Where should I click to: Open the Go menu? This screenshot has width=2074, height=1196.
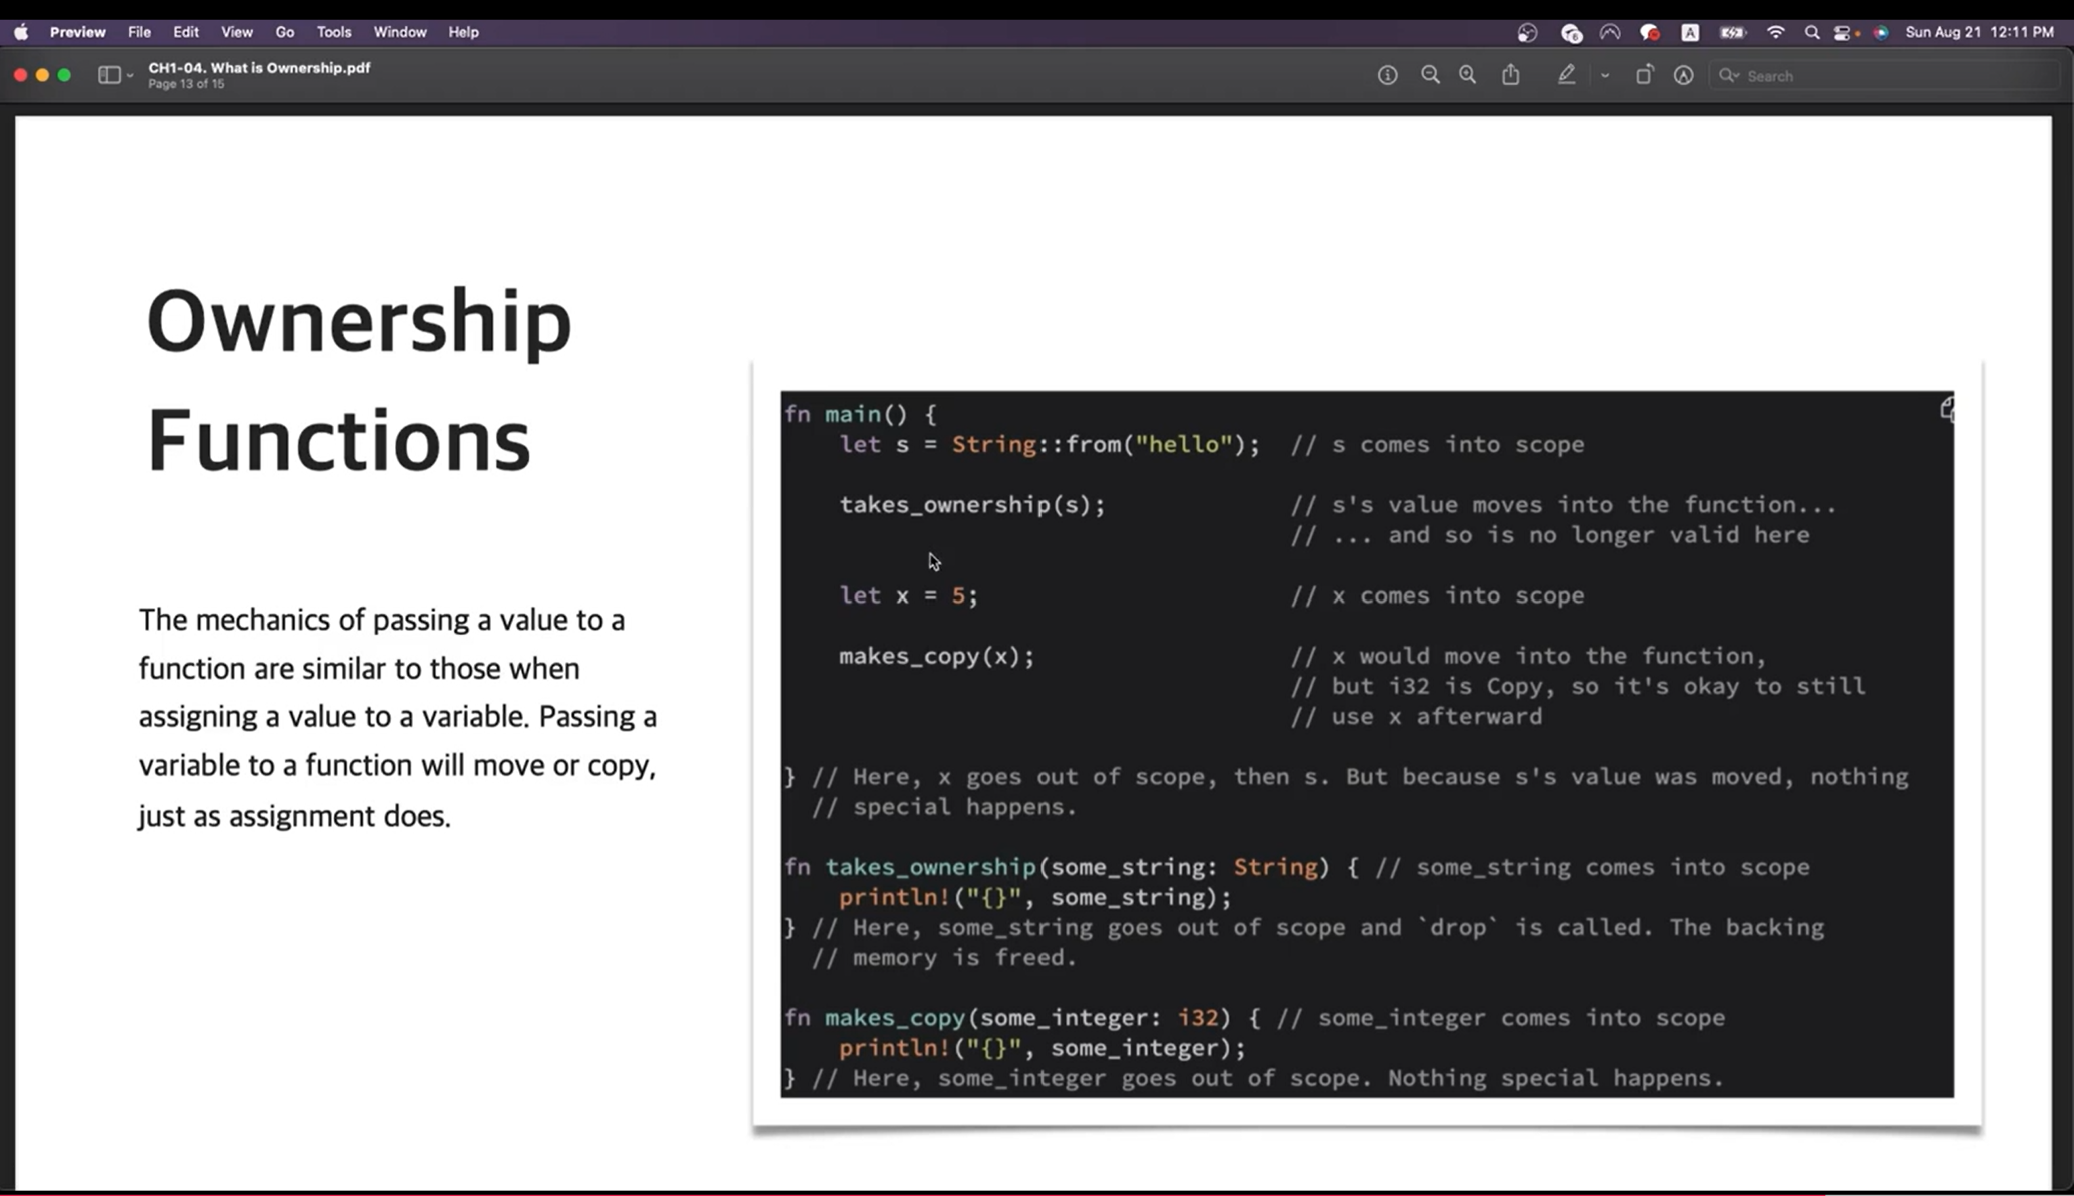tap(284, 32)
